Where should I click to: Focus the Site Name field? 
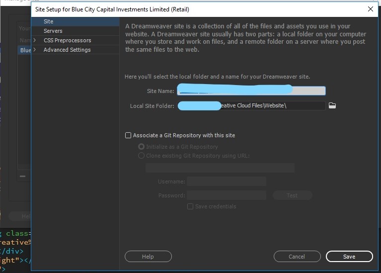[x=251, y=91]
